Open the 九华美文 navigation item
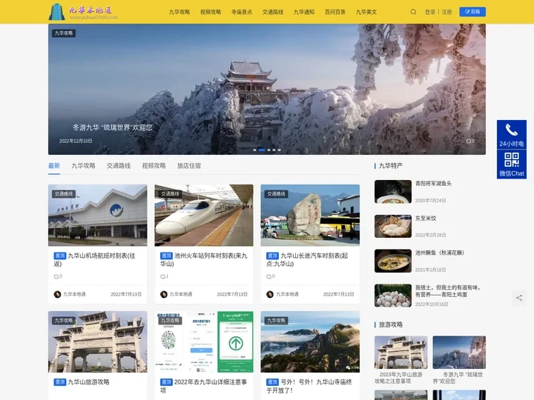 [x=366, y=12]
